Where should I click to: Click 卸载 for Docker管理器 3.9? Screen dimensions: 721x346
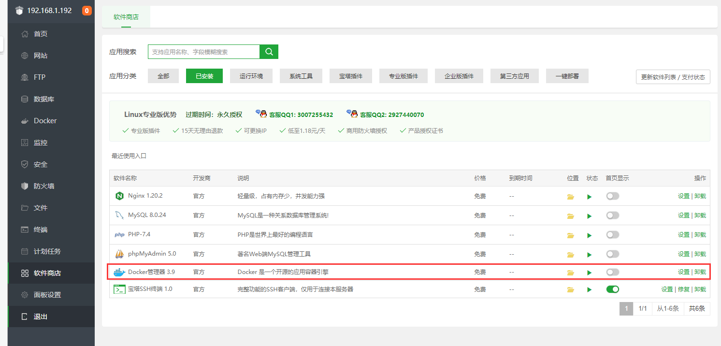[x=700, y=272]
